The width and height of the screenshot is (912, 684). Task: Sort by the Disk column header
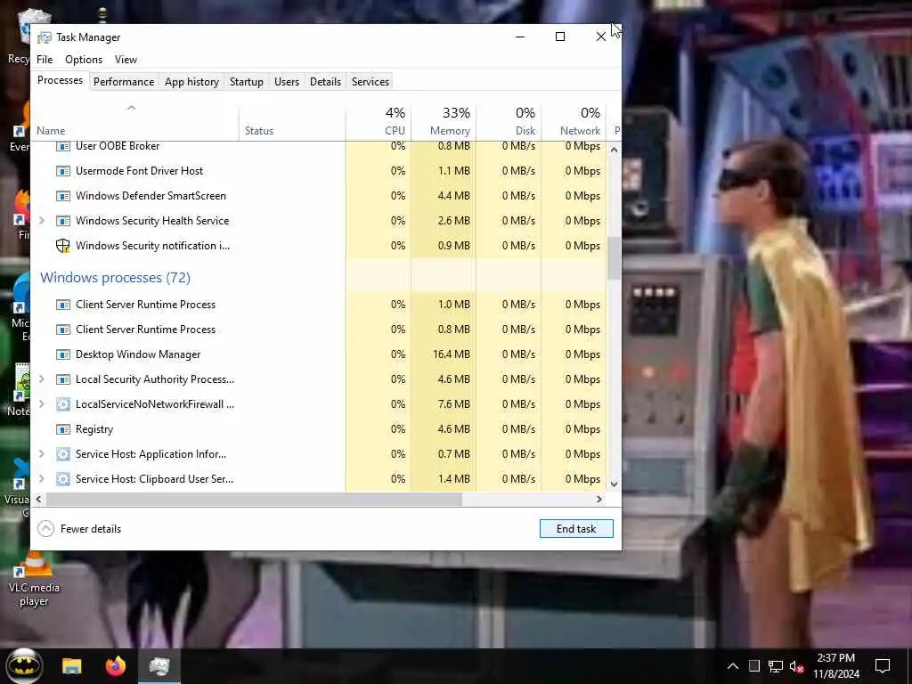(509, 122)
